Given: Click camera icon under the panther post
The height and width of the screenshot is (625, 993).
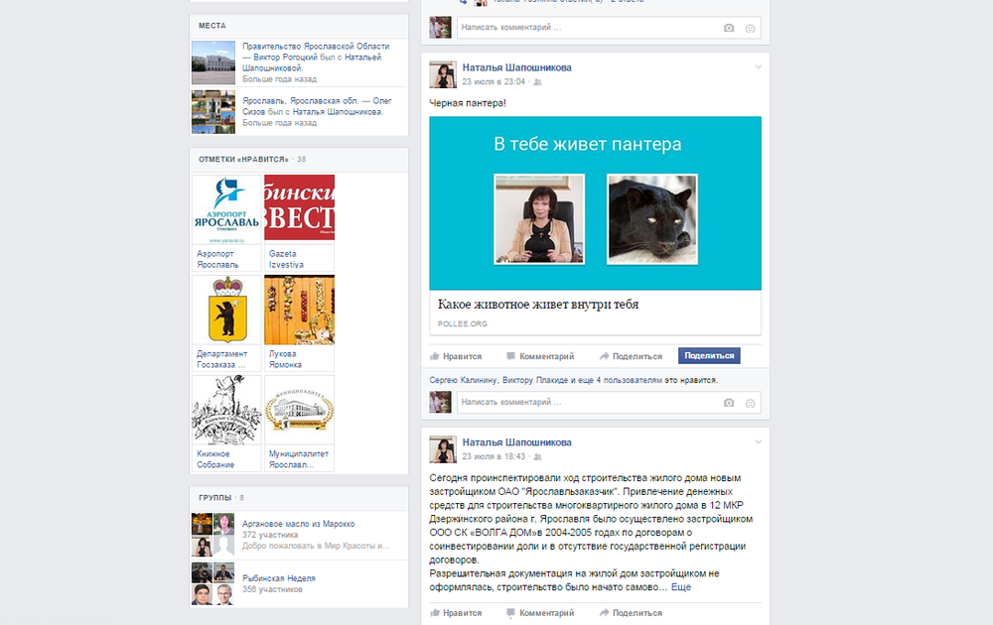Looking at the screenshot, I should 729,403.
